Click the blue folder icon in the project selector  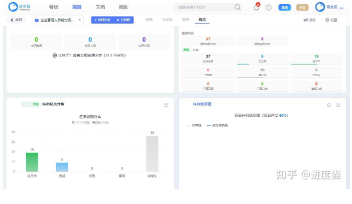[37, 20]
